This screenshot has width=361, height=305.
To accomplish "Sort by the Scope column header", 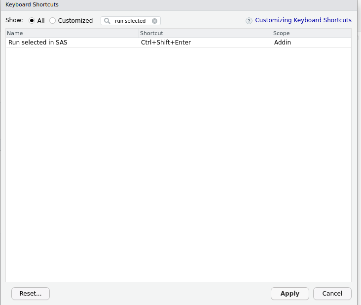I will [312, 33].
